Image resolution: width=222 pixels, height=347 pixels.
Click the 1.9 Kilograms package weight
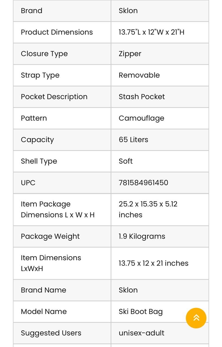point(142,236)
